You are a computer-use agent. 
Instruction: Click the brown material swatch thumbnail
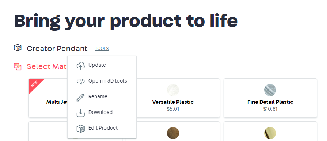click(x=173, y=133)
